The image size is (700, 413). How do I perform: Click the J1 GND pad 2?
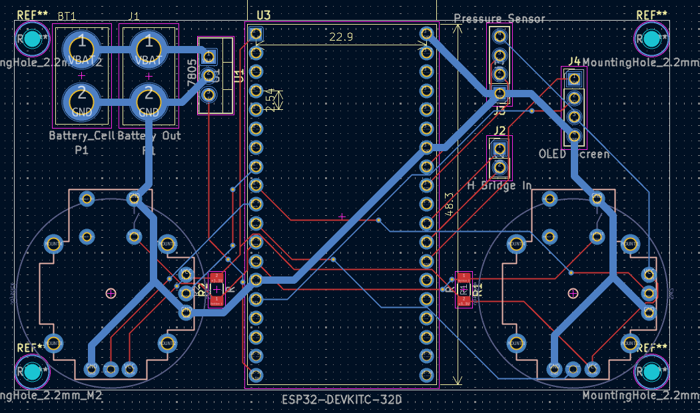point(148,101)
